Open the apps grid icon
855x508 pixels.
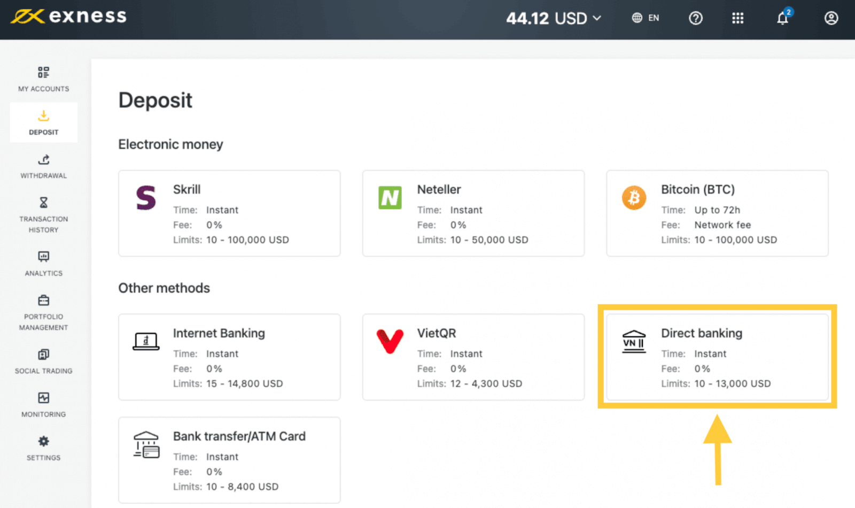click(x=737, y=18)
